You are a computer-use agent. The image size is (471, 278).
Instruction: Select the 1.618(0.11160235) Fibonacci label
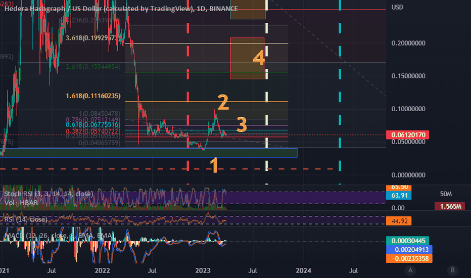coord(93,96)
